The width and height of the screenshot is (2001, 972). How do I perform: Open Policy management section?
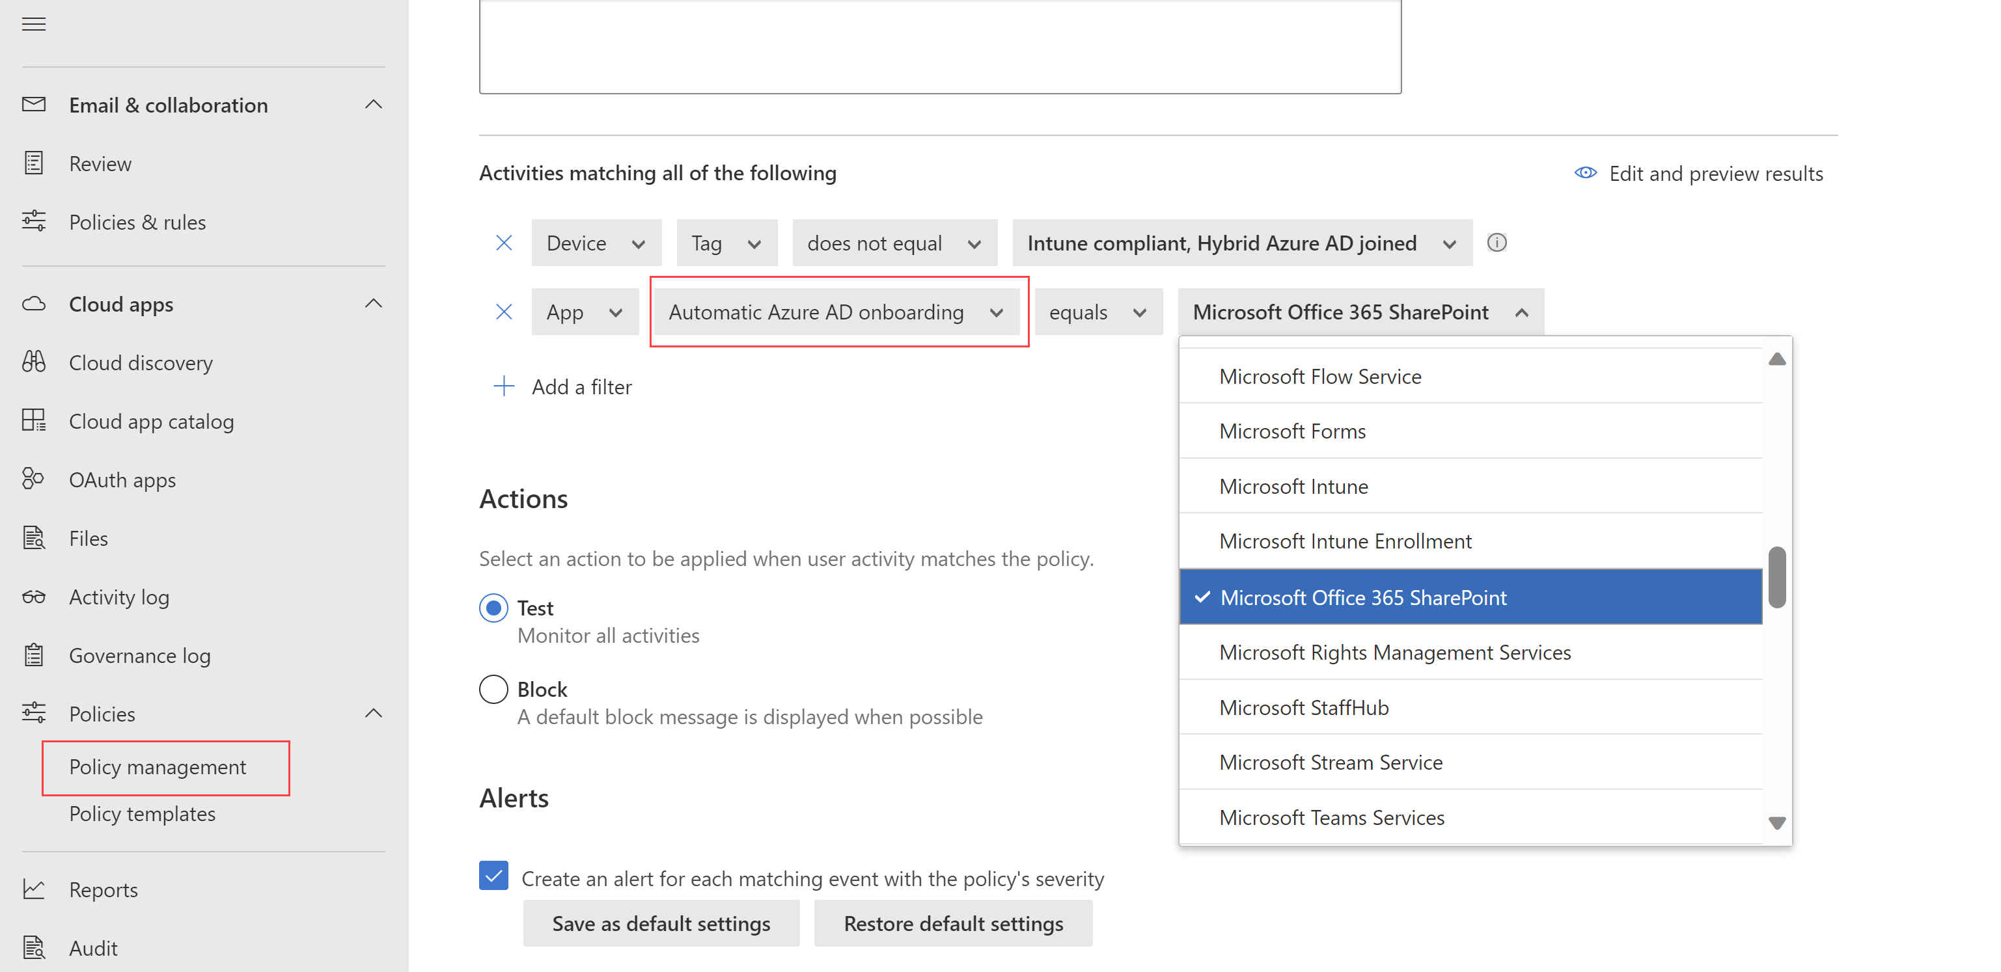click(157, 765)
